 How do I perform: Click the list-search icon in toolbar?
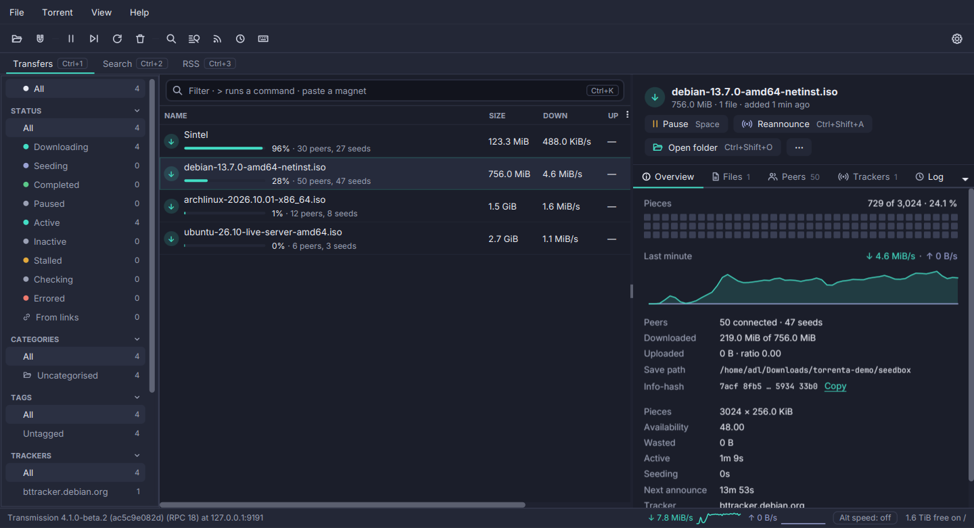194,39
